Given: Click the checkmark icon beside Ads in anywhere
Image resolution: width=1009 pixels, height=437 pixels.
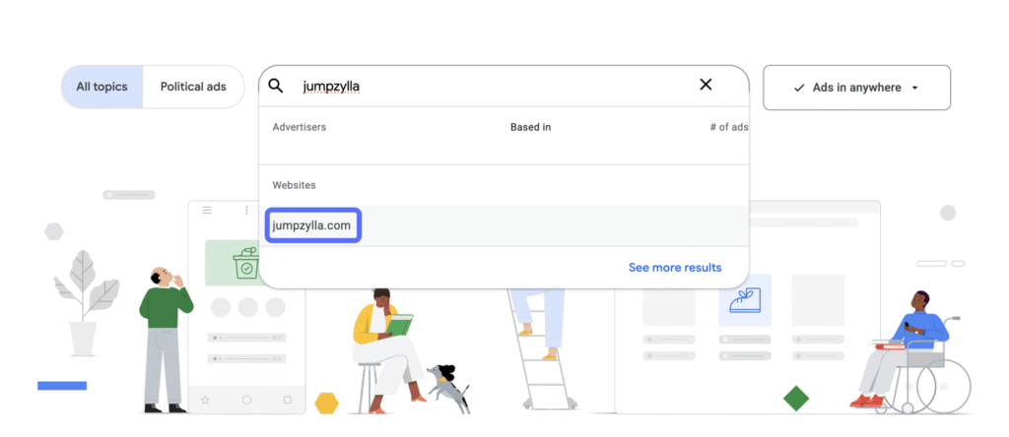Looking at the screenshot, I should (799, 88).
